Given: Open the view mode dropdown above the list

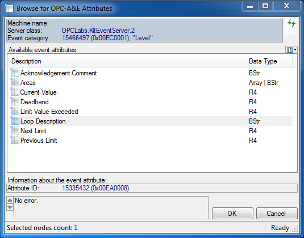Looking at the screenshot, I should tap(292, 50).
